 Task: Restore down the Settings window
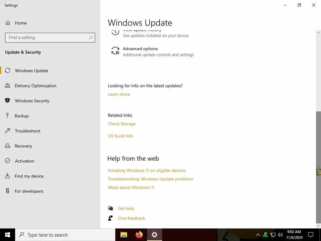299,5
